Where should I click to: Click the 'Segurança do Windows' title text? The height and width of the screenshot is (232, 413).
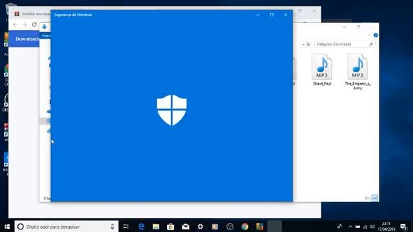pos(73,15)
